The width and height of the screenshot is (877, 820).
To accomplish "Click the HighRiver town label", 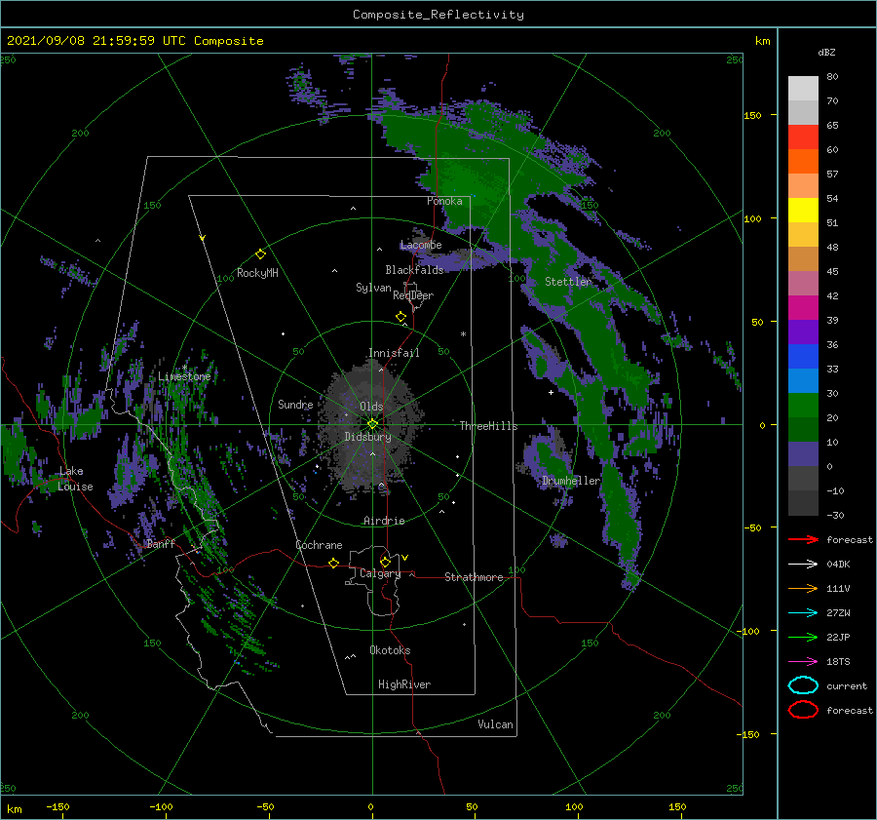I will (x=404, y=684).
